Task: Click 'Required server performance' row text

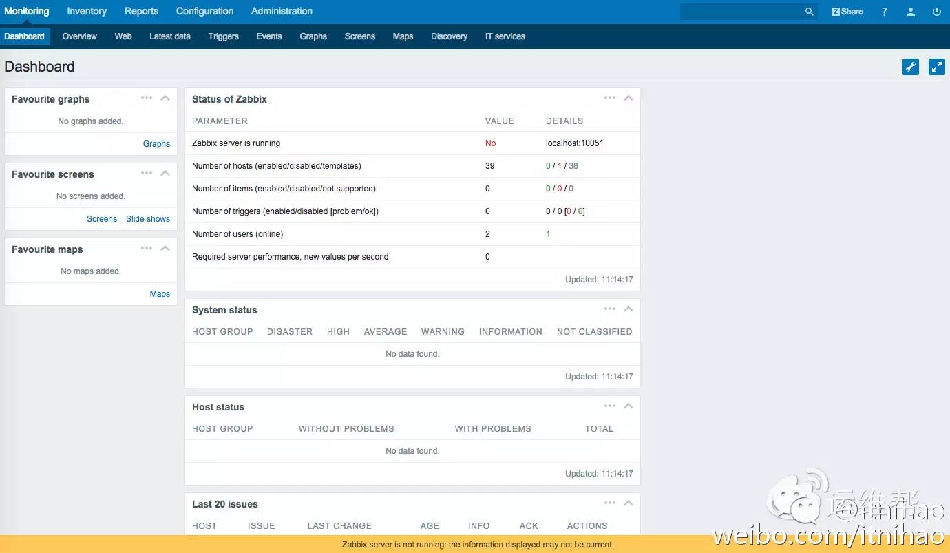Action: tap(291, 257)
